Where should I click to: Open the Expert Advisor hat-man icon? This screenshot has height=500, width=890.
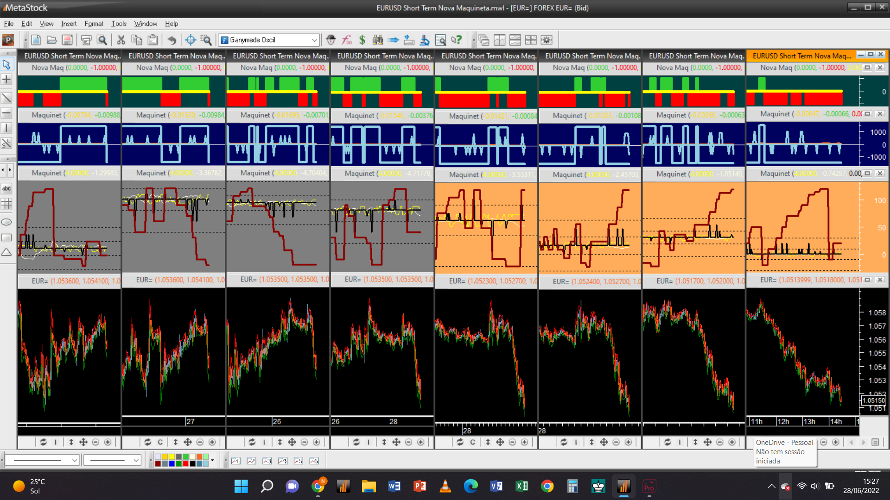[331, 40]
